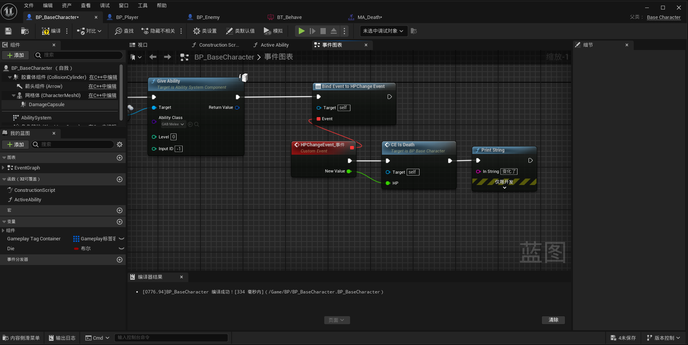Viewport: 688px width, 345px height.
Task: Click the 查找 find tool
Action: coord(124,31)
